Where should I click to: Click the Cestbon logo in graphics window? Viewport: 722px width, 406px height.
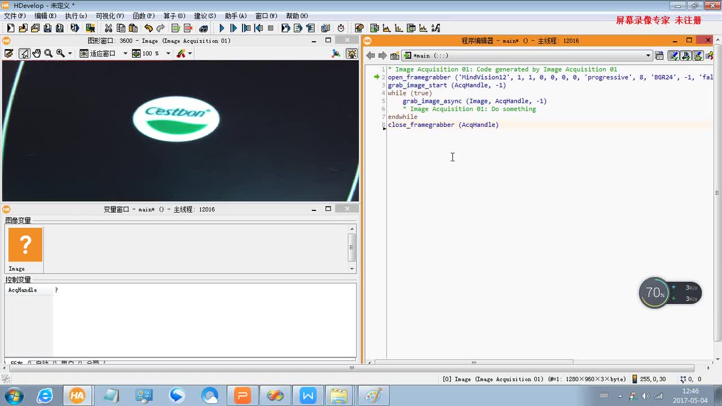(x=176, y=118)
